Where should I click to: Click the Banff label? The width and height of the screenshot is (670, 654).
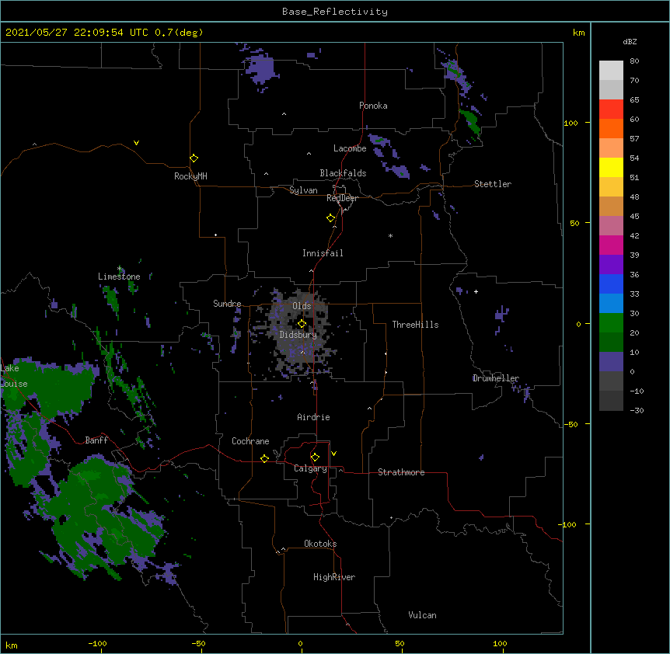(96, 440)
